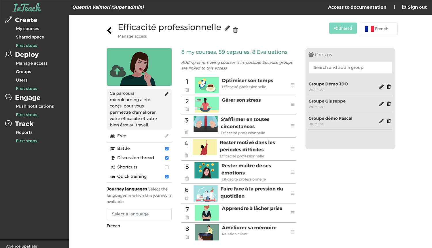
Task: Open First steps under Create
Action: tap(26, 45)
